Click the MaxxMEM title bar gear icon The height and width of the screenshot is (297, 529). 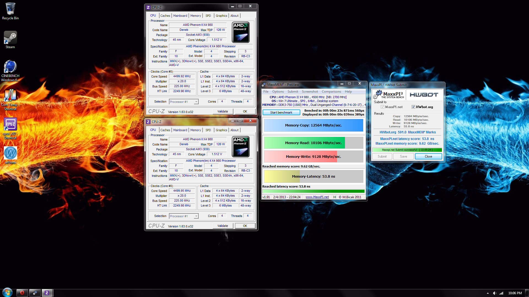[264, 85]
